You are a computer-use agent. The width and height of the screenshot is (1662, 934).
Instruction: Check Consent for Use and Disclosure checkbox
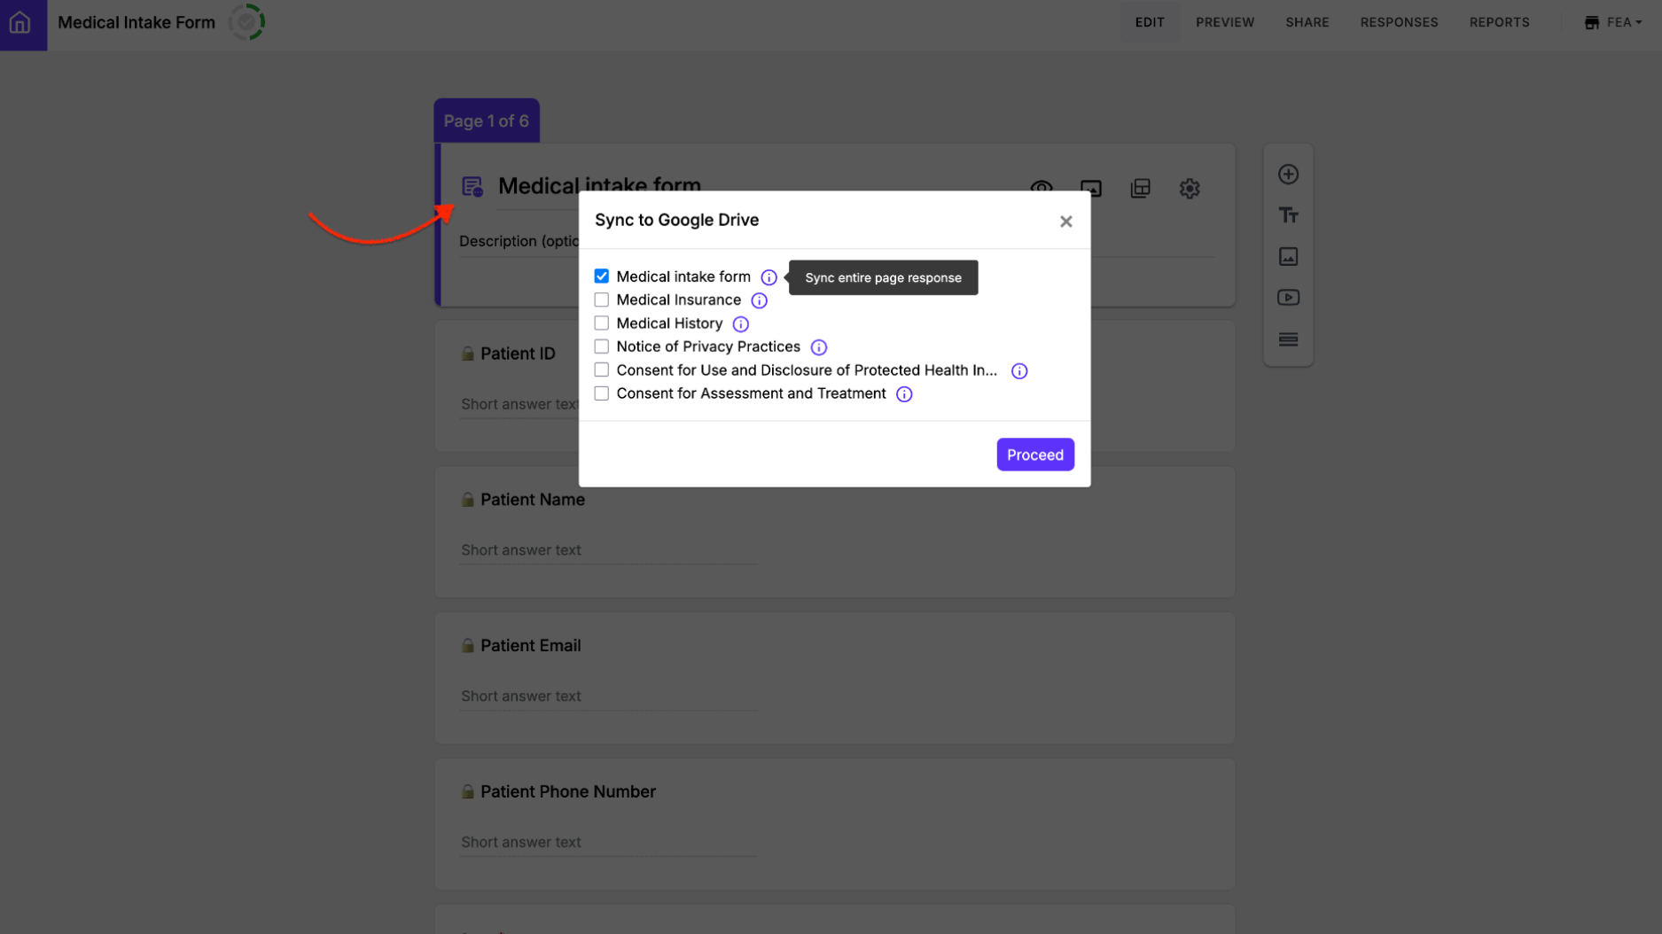(602, 370)
